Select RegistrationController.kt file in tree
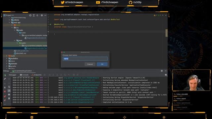Viewport: 212px width, 119px height. pos(35,38)
